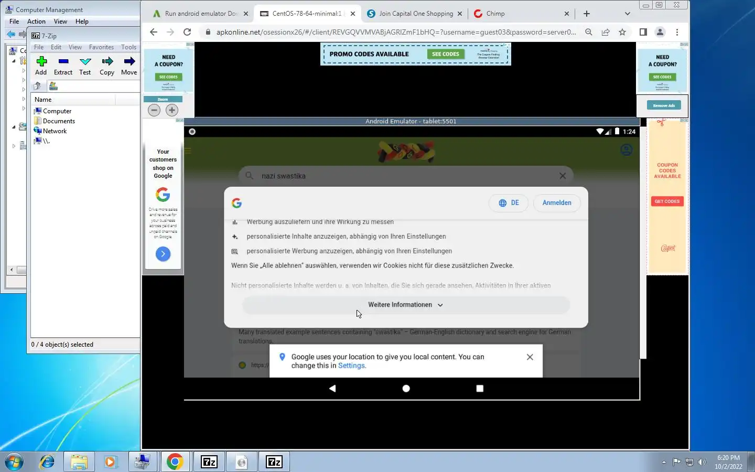Click the 7-Zip Extract toolbar icon
This screenshot has height=472, width=755.
pos(63,61)
